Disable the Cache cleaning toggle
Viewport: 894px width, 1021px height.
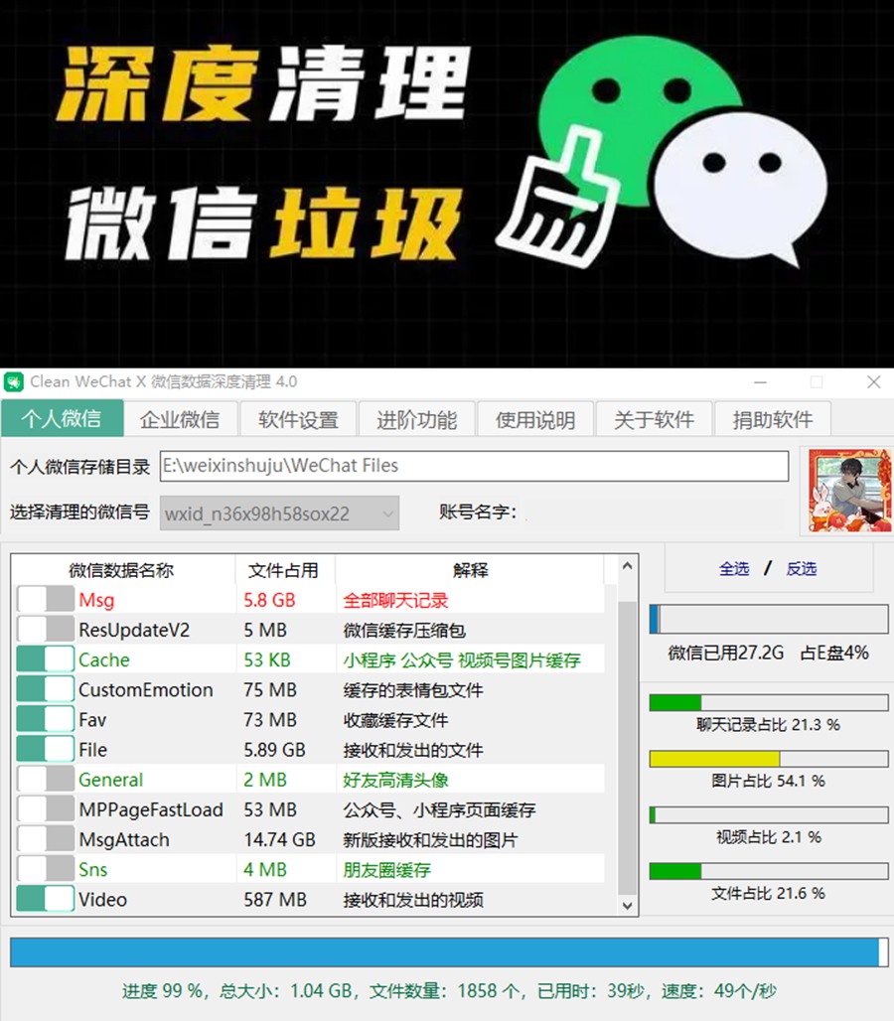(46, 660)
